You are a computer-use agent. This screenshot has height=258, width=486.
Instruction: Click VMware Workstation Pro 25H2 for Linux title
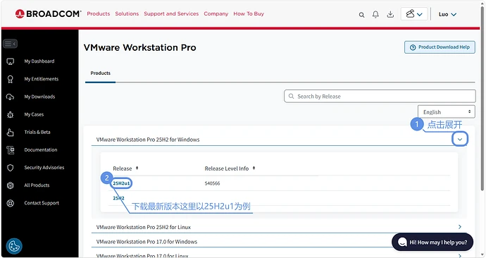tap(144, 227)
